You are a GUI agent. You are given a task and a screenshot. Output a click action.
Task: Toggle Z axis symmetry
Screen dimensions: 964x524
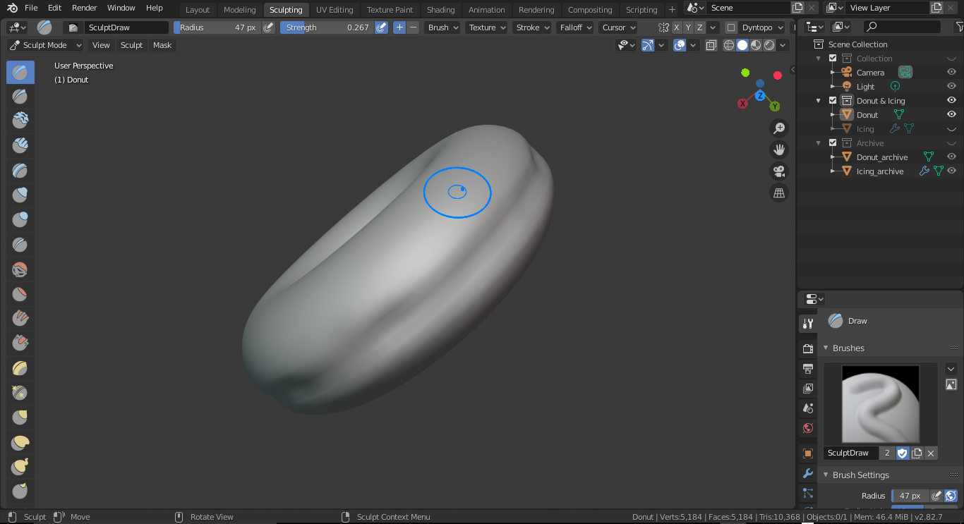[699, 28]
